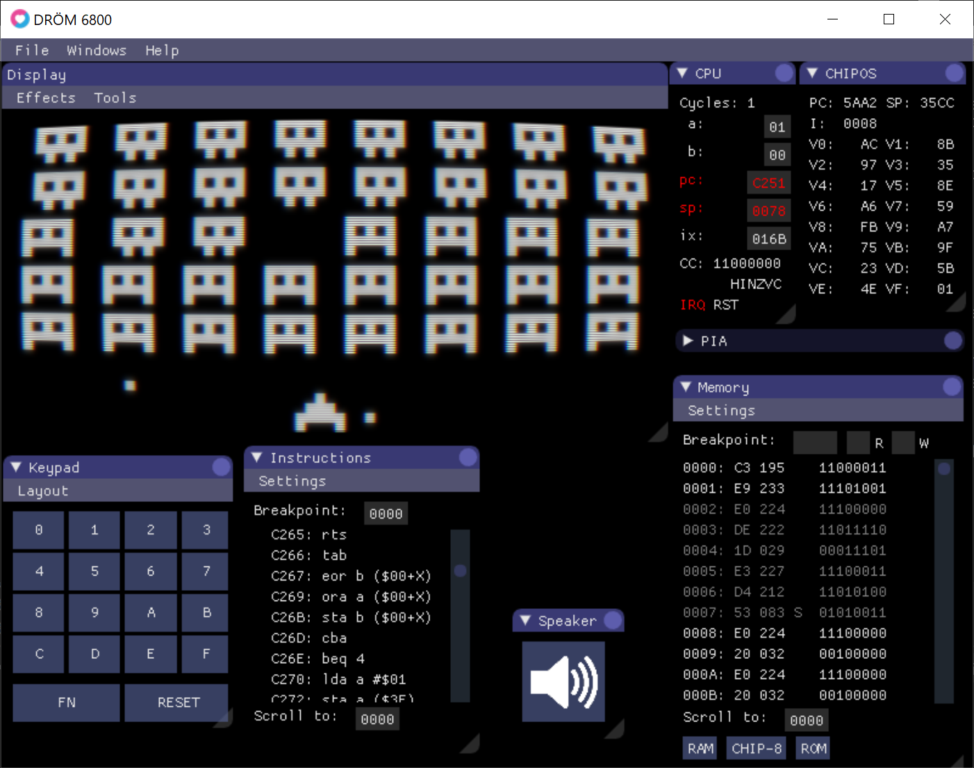Viewport: 974px width, 768px height.
Task: Click the Instructions panel indicator circle
Action: click(469, 457)
